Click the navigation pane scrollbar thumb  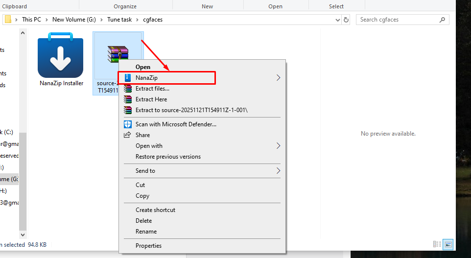tap(23, 182)
